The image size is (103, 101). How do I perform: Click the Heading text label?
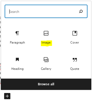(x=17, y=69)
